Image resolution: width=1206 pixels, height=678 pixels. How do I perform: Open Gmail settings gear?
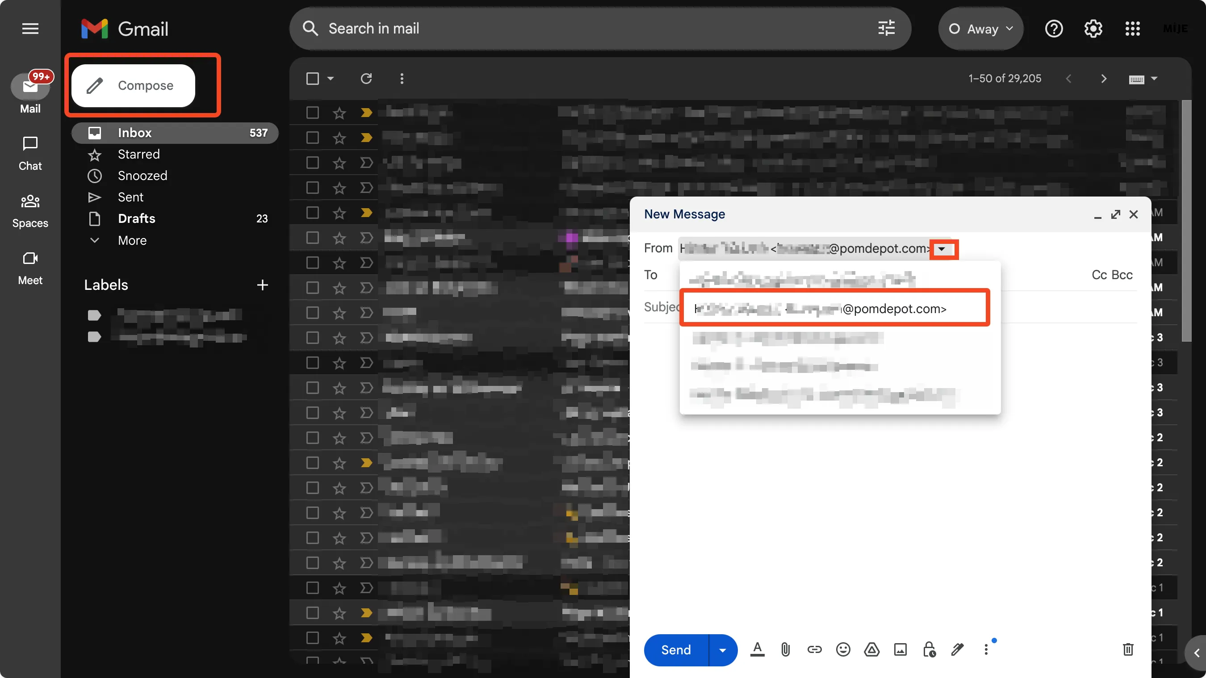tap(1093, 29)
